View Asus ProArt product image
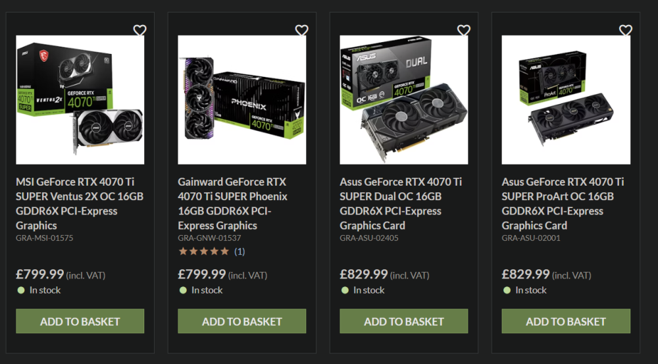 tap(566, 100)
